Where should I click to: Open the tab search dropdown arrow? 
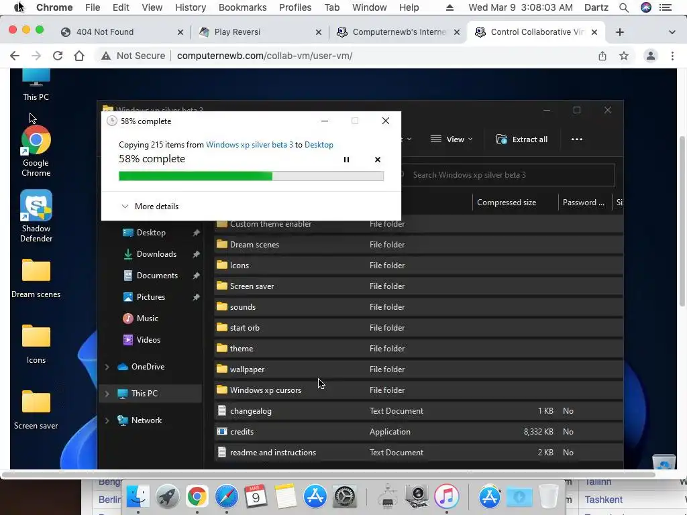pos(672,32)
